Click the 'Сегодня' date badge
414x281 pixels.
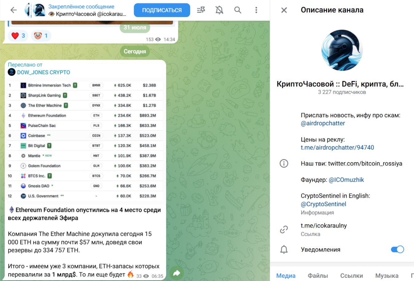135,51
